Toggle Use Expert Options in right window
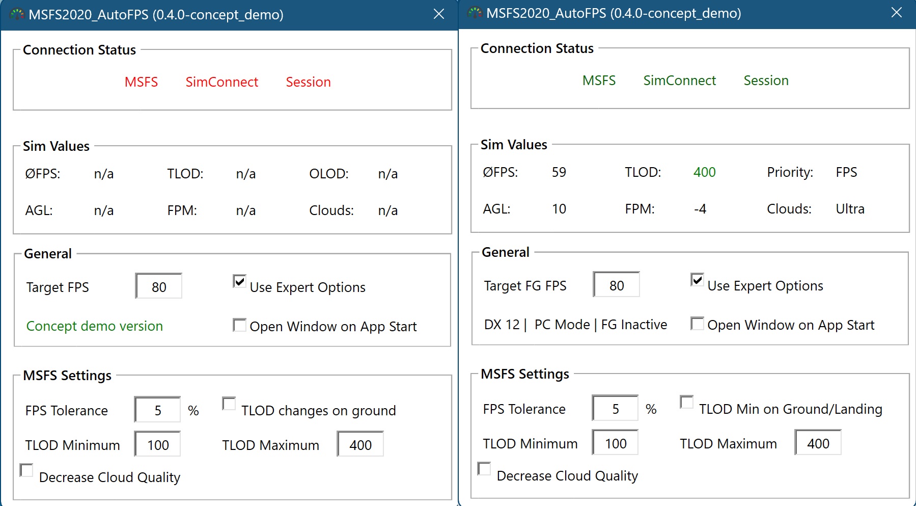This screenshot has height=506, width=916. point(697,280)
